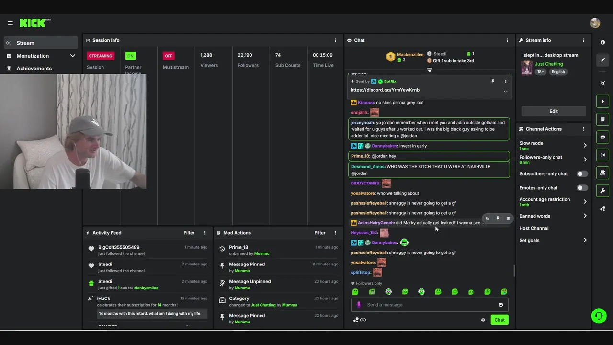Unpin the BotRix pinned message
Screen dimensions: 613x345
[x=493, y=81]
